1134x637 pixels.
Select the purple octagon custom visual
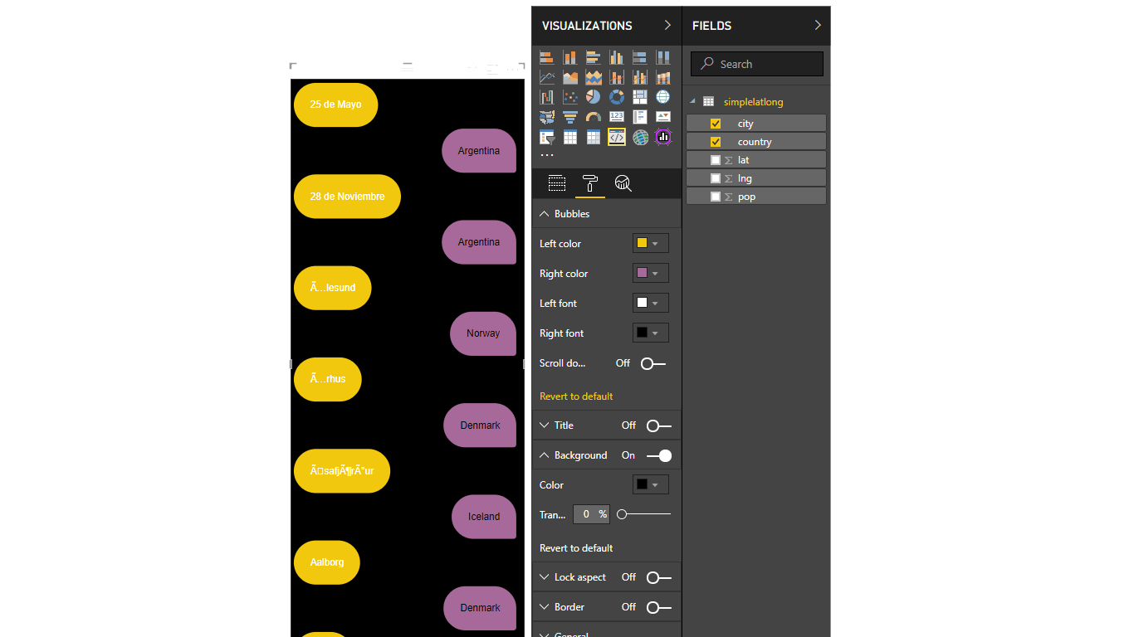tap(663, 137)
